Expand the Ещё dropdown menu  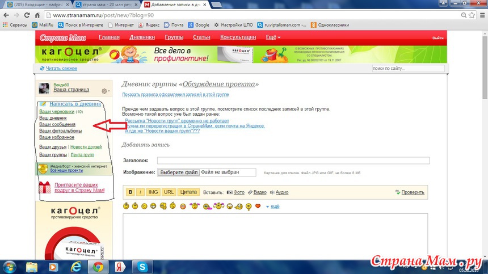[273, 37]
